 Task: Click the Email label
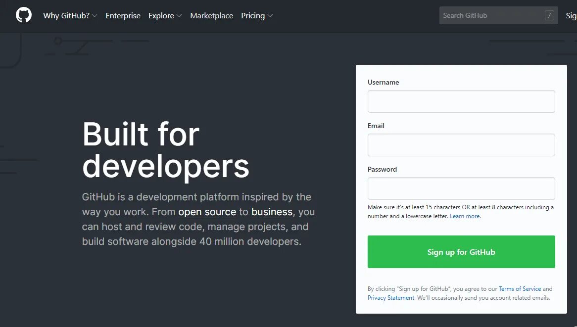376,126
